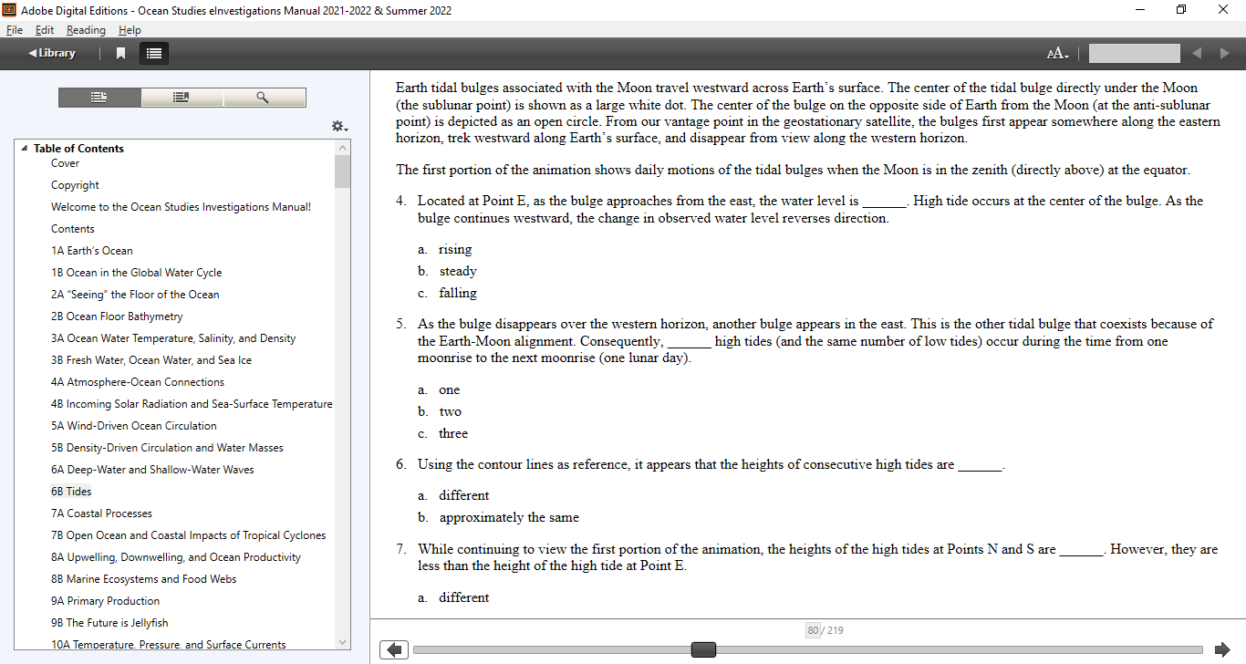1246x664 pixels.
Task: Open 4A Atmosphere-Ocean Connections
Action: click(x=138, y=382)
